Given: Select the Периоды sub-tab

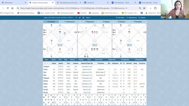Looking at the screenshot, I should click(81, 59).
